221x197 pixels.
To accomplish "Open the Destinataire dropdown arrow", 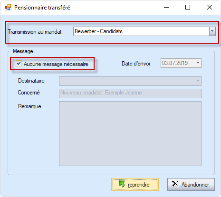I will (x=198, y=81).
